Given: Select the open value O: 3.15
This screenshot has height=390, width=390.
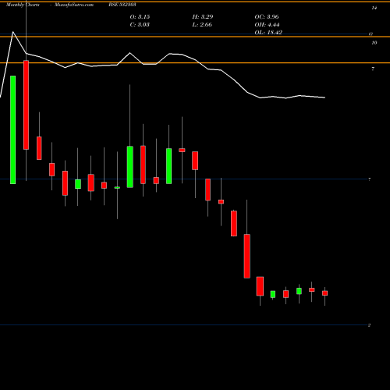Looking at the screenshot, I should tap(140, 17).
